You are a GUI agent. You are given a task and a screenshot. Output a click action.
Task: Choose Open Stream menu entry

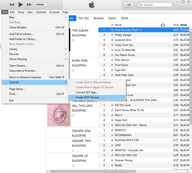tap(35, 65)
